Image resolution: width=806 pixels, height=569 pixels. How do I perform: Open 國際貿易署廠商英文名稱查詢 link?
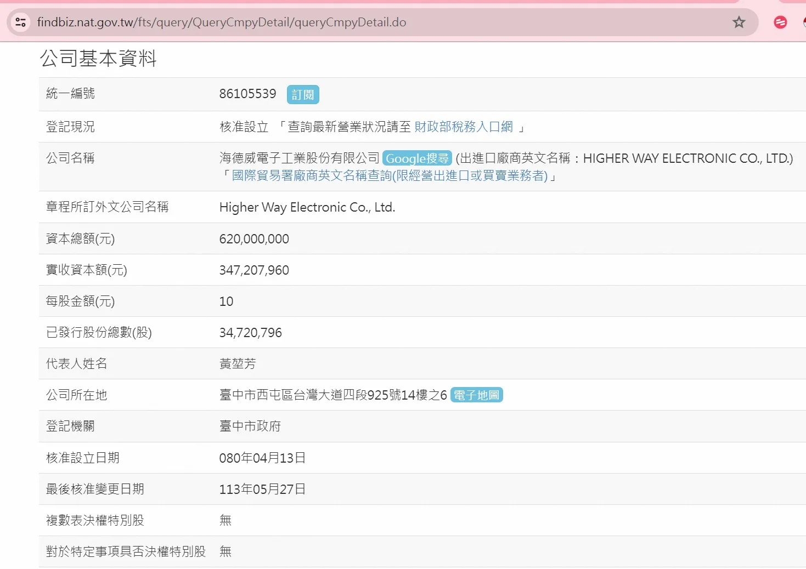(389, 176)
